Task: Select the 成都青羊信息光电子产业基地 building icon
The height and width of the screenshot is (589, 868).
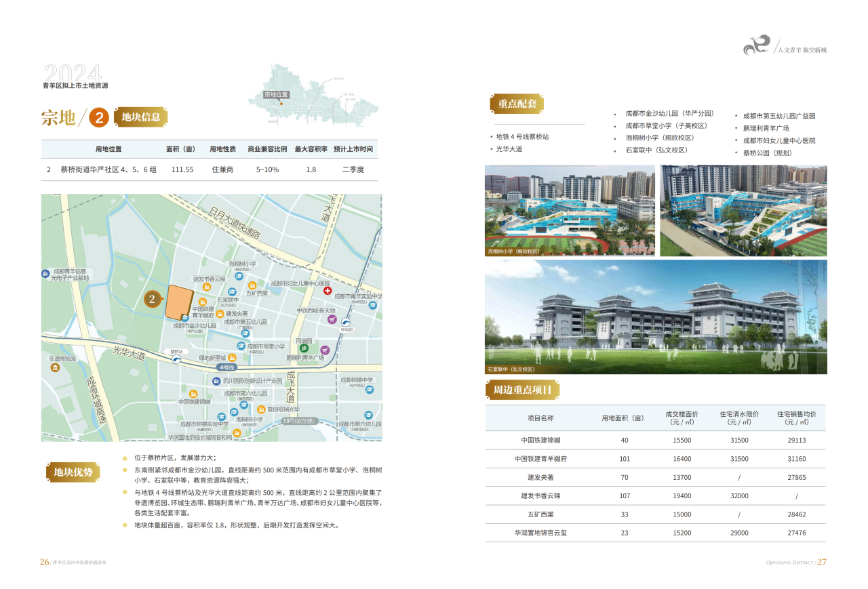Action: tap(45, 274)
